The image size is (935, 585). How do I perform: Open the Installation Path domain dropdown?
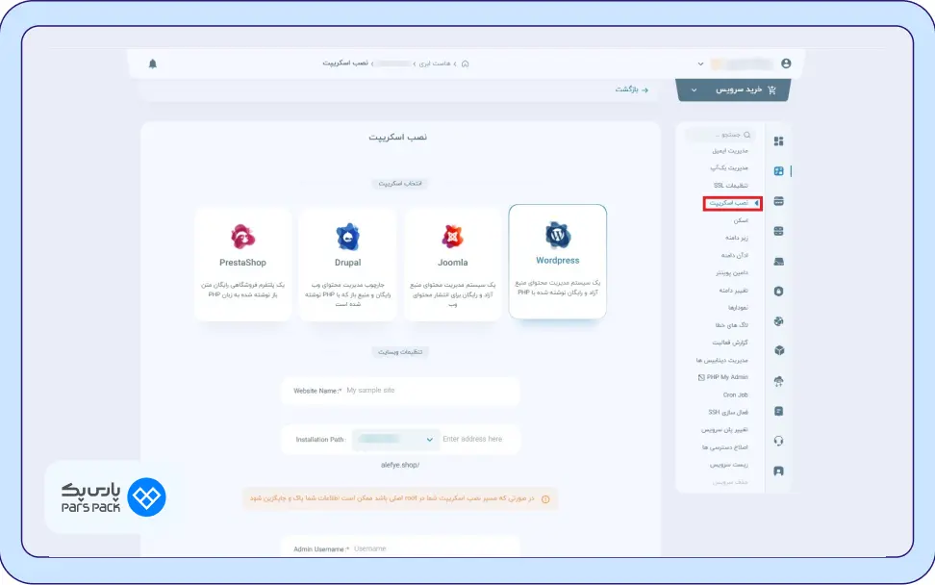[x=396, y=440]
